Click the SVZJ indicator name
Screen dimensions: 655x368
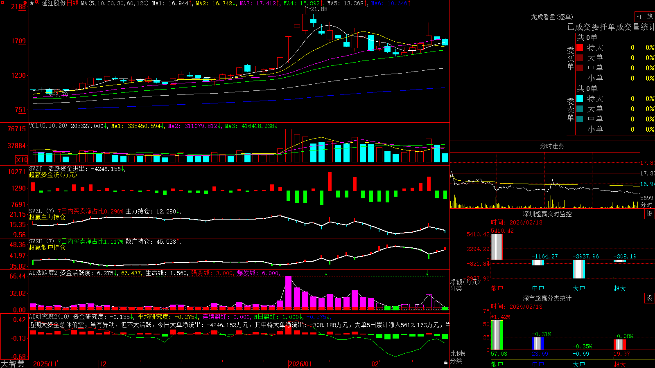click(35, 168)
